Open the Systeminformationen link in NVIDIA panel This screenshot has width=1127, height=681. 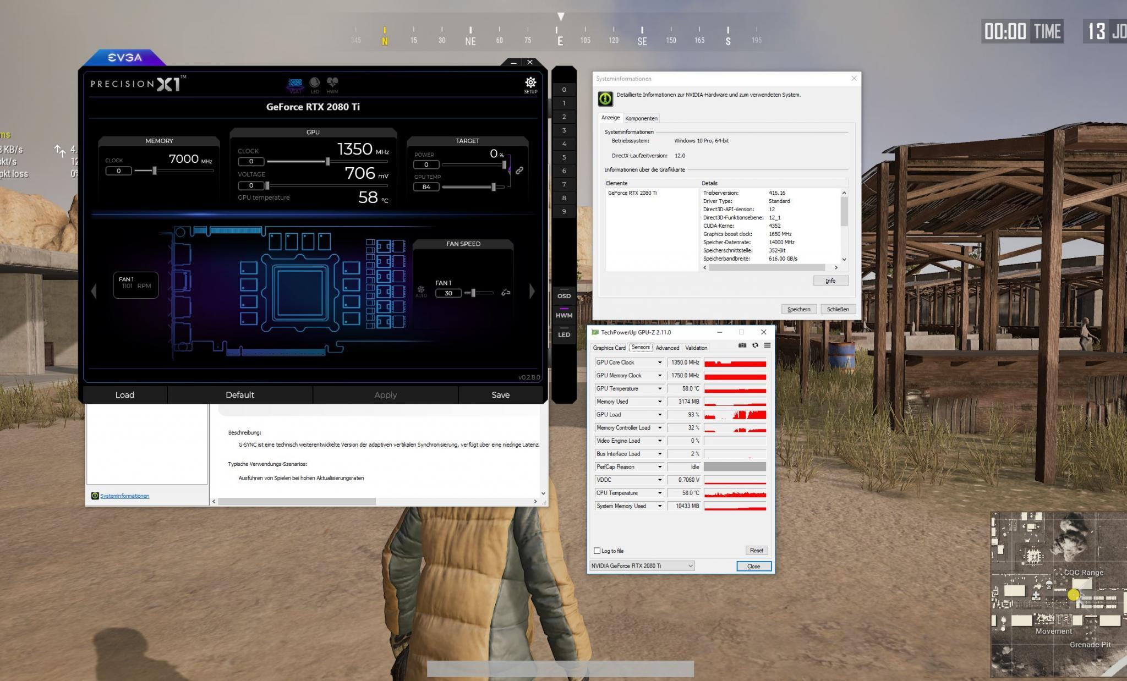coord(124,496)
